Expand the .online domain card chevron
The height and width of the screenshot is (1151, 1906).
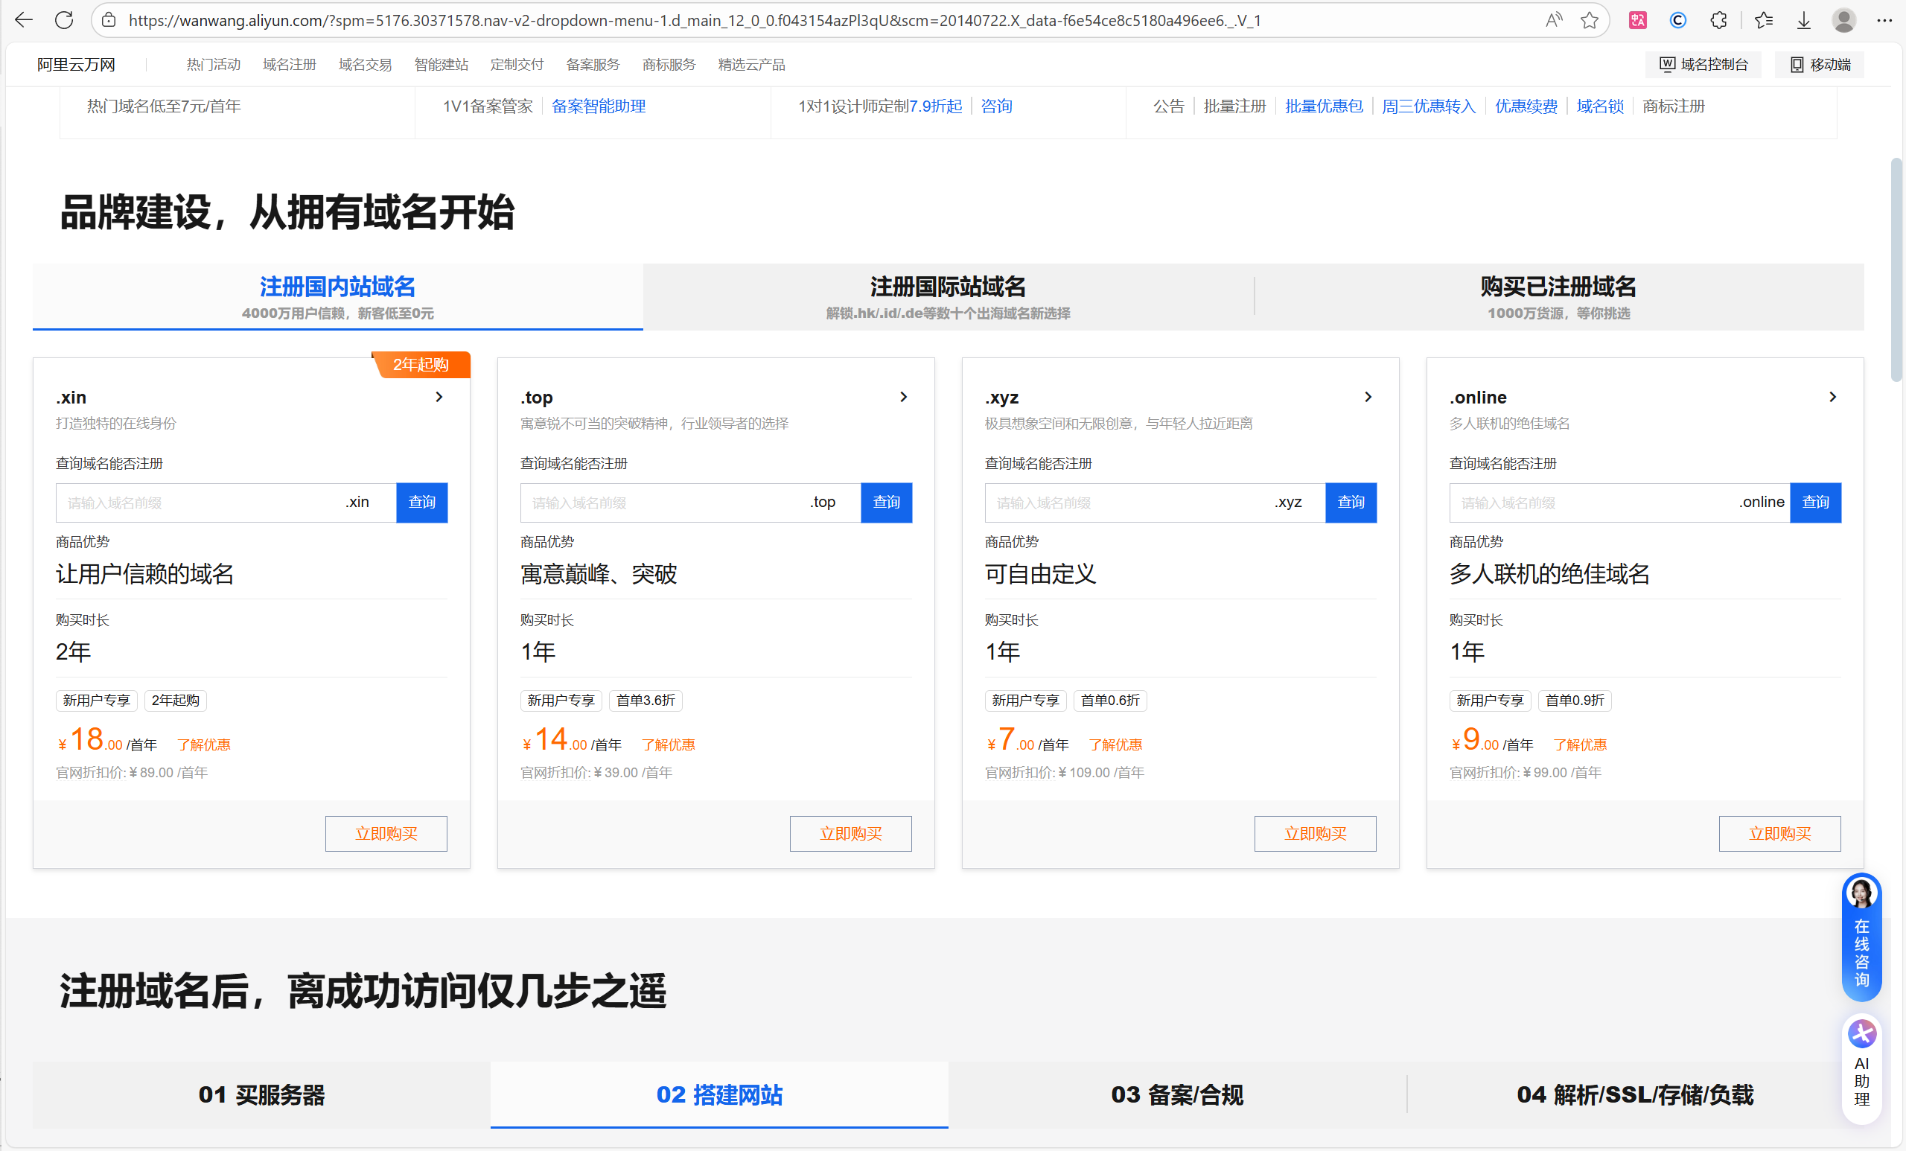pyautogui.click(x=1832, y=397)
